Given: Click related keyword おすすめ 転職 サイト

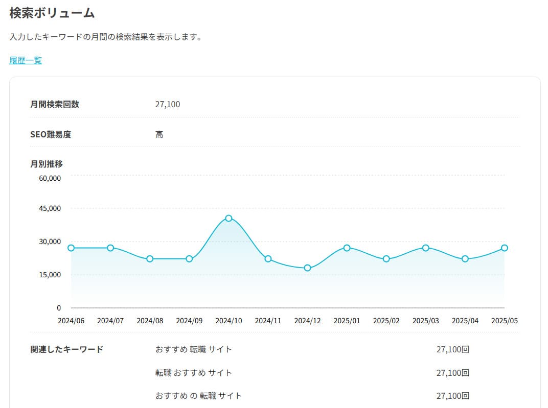Looking at the screenshot, I should [194, 349].
